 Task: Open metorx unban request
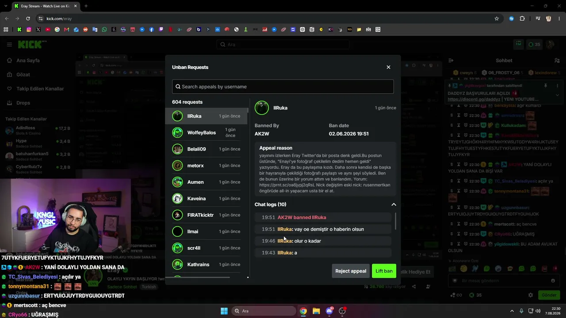[x=207, y=166]
